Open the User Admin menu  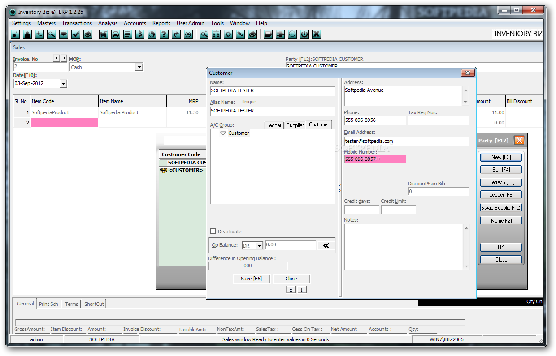191,23
